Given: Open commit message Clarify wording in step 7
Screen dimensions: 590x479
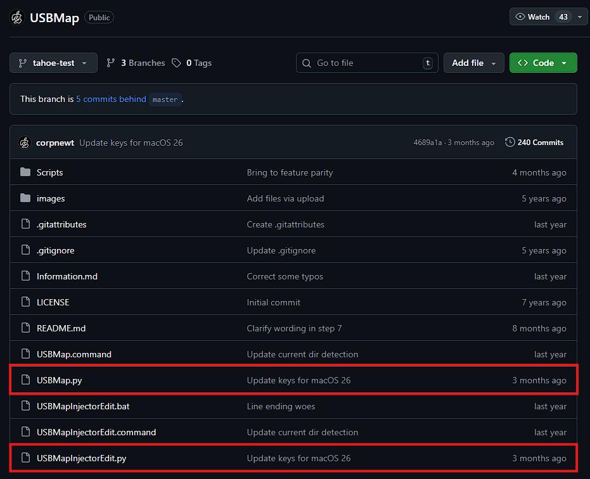Looking at the screenshot, I should (294, 328).
